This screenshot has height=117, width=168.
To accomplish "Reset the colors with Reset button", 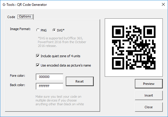I will 80,81.
